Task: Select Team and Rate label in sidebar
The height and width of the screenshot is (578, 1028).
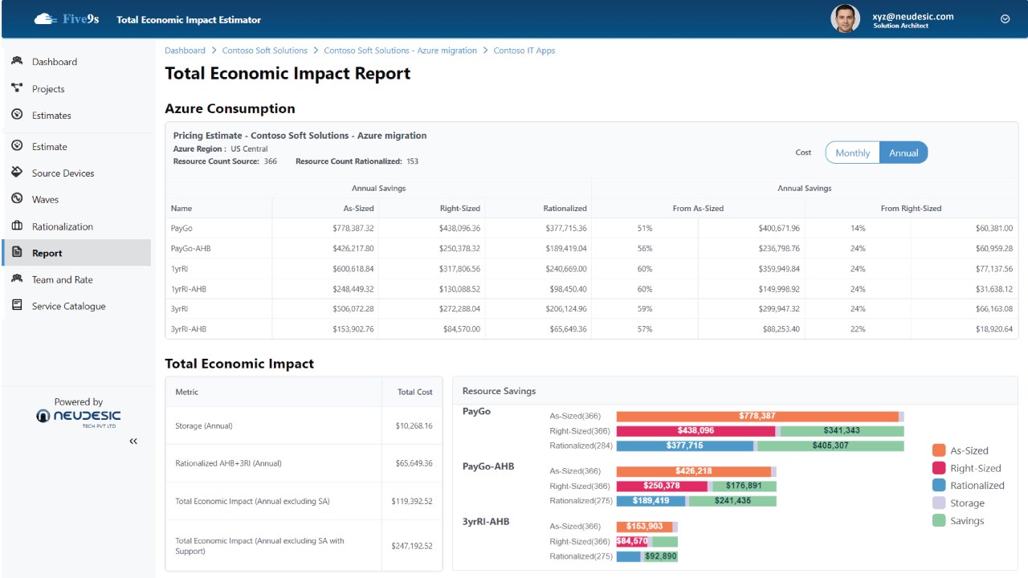Action: pyautogui.click(x=63, y=280)
